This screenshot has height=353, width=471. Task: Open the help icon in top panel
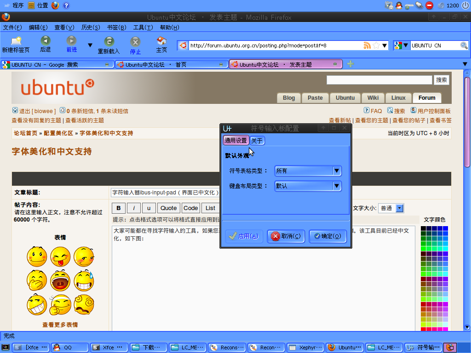[66, 6]
